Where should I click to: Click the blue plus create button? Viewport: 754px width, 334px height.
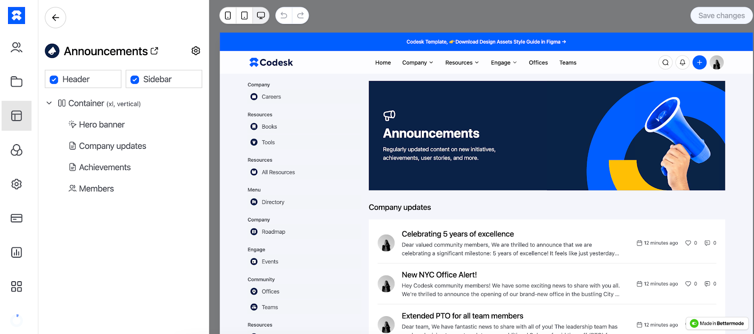pos(700,62)
